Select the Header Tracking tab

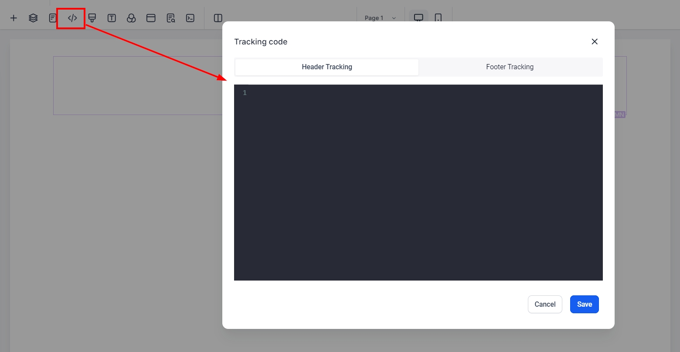pyautogui.click(x=327, y=67)
